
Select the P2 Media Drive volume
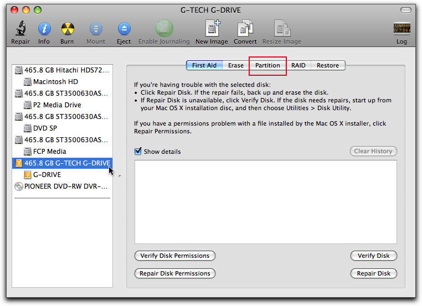(62, 105)
